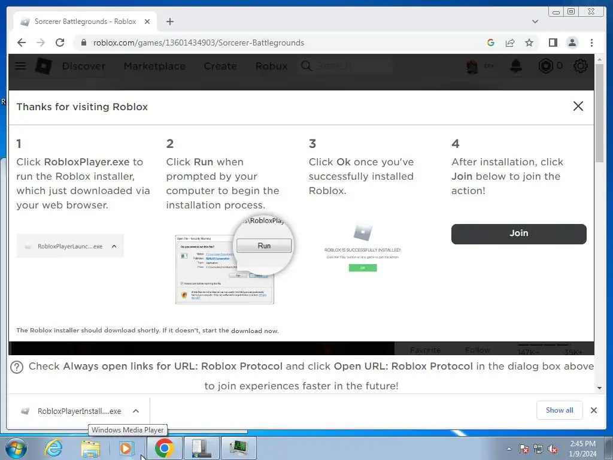Screen dimensions: 613x460
Task: Click Chrome taskbar icon
Action: click(165, 448)
